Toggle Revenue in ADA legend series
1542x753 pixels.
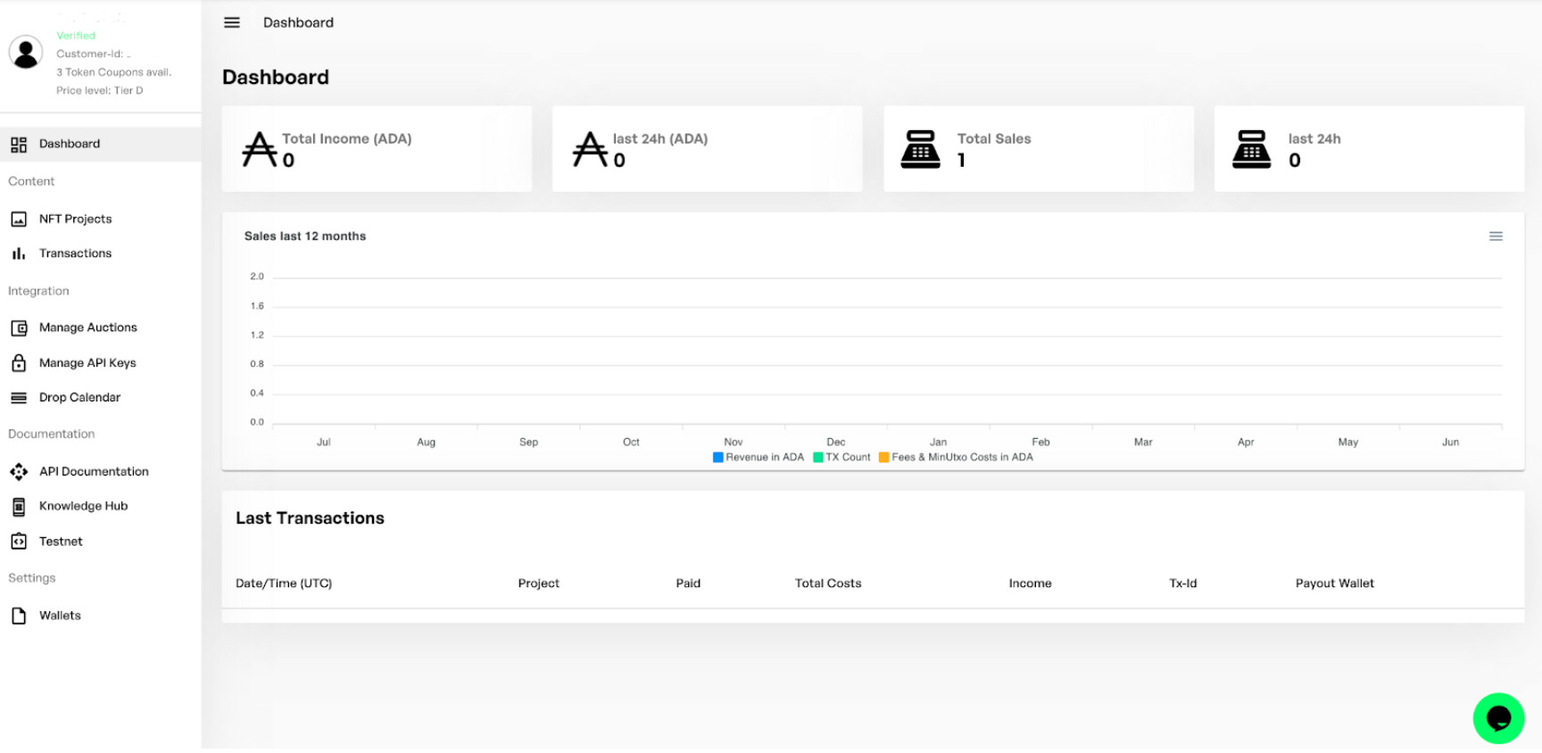759,458
